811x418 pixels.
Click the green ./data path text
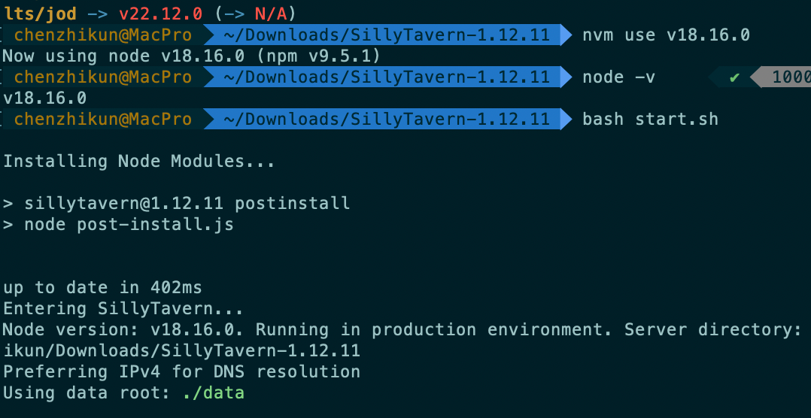coord(213,393)
